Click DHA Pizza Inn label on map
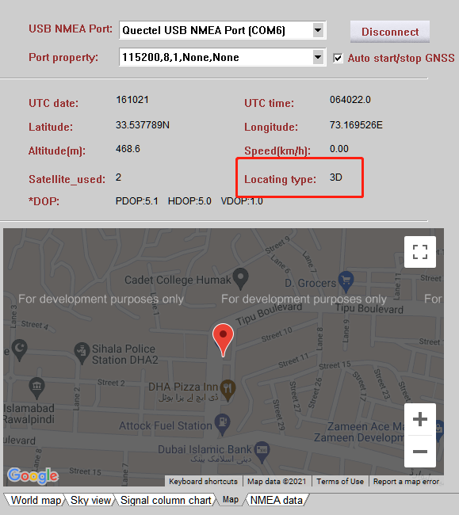 [x=183, y=387]
